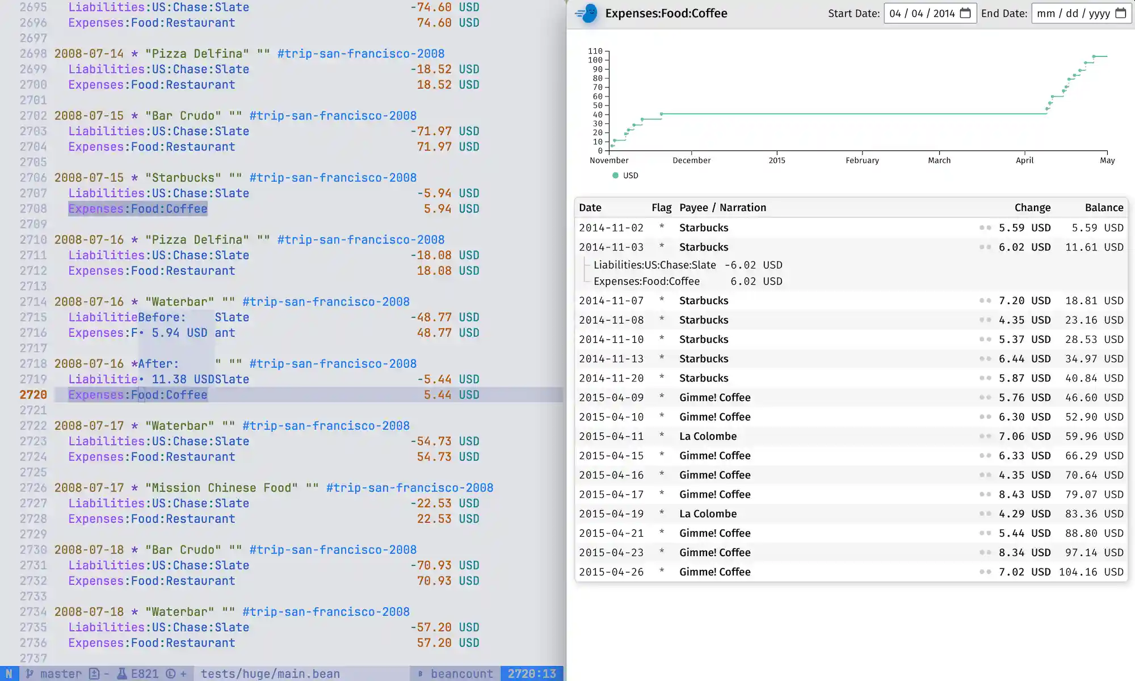Collapse the expanded 2014-11-03 Starbucks entry
The width and height of the screenshot is (1135, 681).
click(x=704, y=247)
